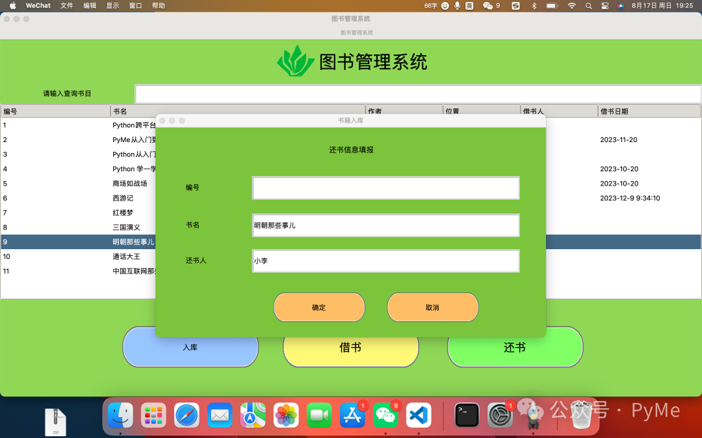Open WeChat from the dock
Screen dimensions: 702x438
coord(385,415)
